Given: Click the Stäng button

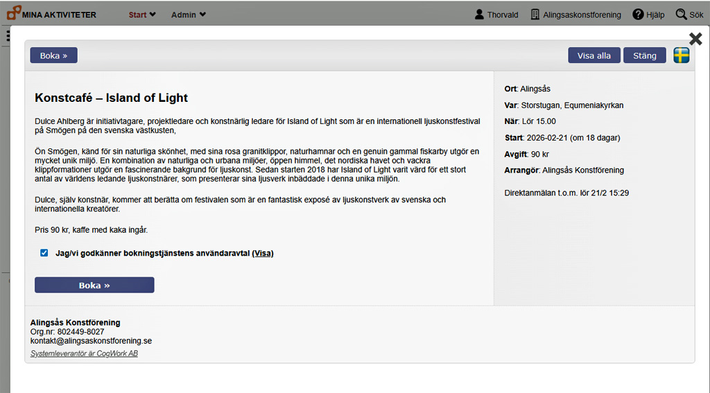Looking at the screenshot, I should (x=644, y=55).
